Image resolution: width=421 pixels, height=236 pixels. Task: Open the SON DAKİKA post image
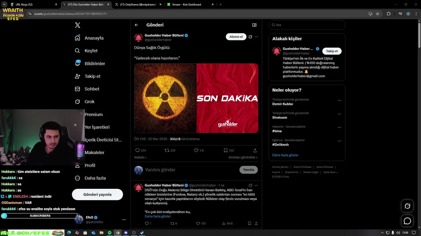pos(227,98)
